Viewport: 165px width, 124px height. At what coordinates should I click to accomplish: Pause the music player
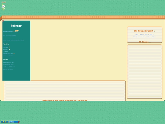6,122
